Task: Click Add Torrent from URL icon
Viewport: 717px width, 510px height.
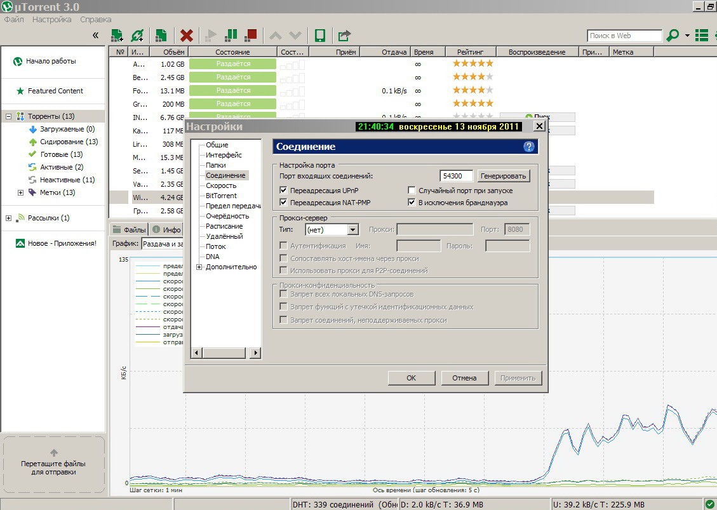Action: (137, 35)
